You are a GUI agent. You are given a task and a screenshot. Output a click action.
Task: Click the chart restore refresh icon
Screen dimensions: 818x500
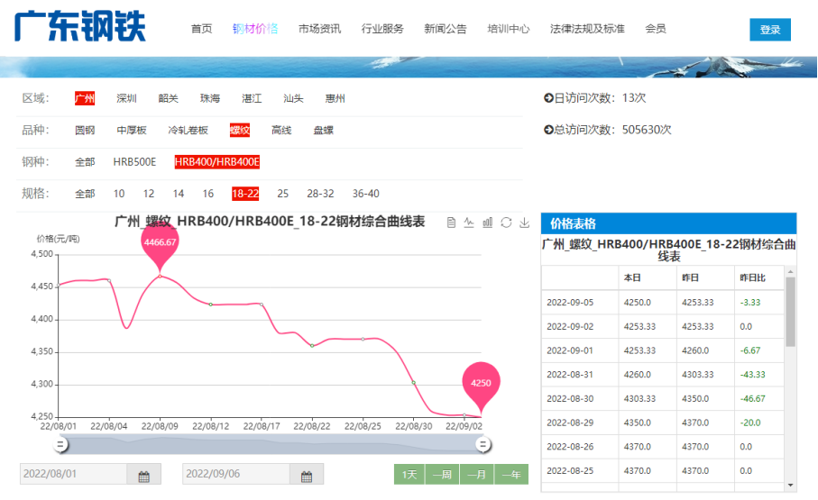click(x=506, y=223)
